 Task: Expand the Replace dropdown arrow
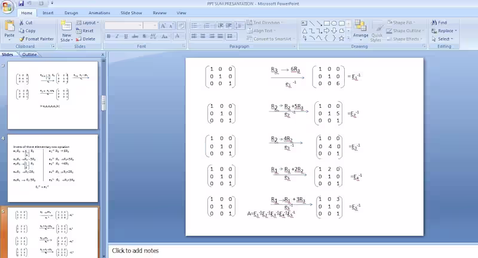point(456,31)
